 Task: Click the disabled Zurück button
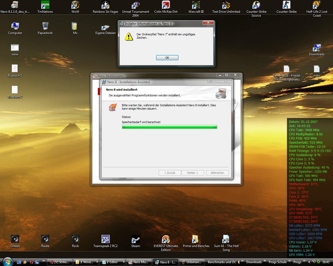(x=170, y=173)
